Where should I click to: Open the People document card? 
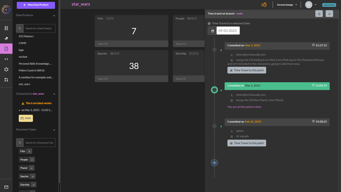[189, 31]
